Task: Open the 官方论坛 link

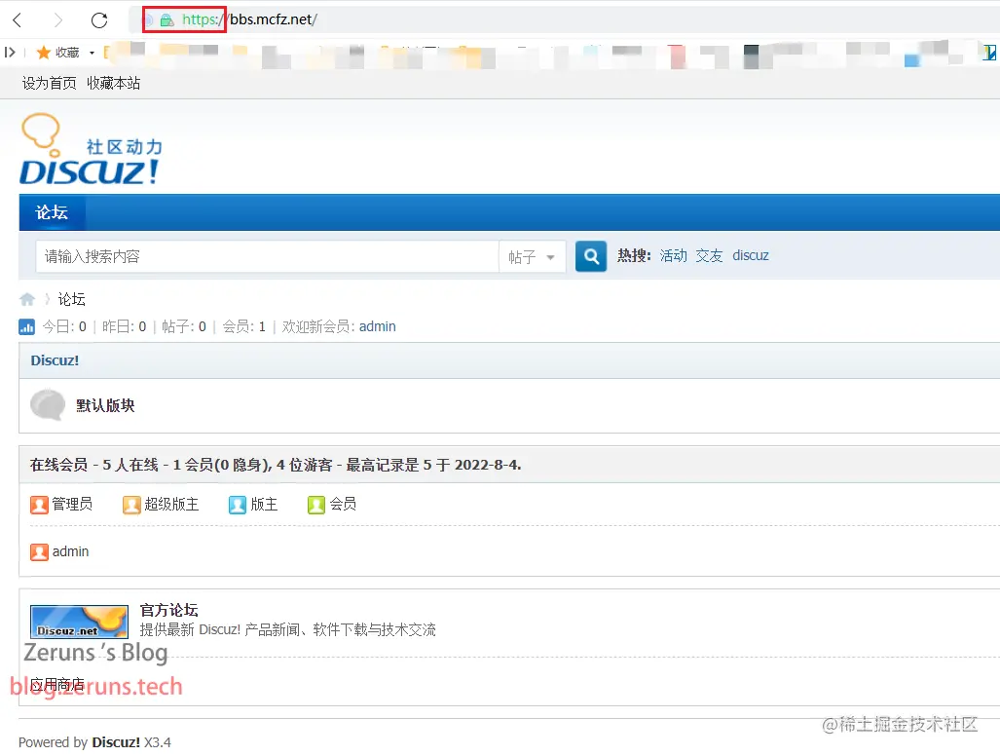Action: click(169, 610)
